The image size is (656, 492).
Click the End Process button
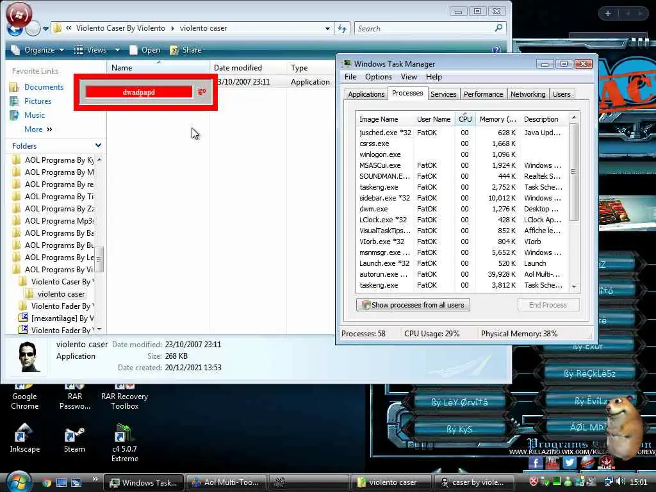(548, 304)
